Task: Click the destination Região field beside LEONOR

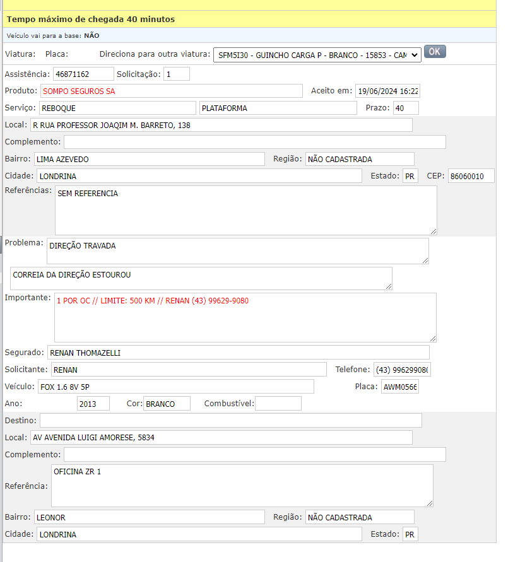Action: click(360, 517)
